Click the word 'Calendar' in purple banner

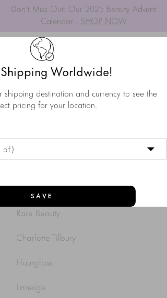pyautogui.click(x=57, y=21)
